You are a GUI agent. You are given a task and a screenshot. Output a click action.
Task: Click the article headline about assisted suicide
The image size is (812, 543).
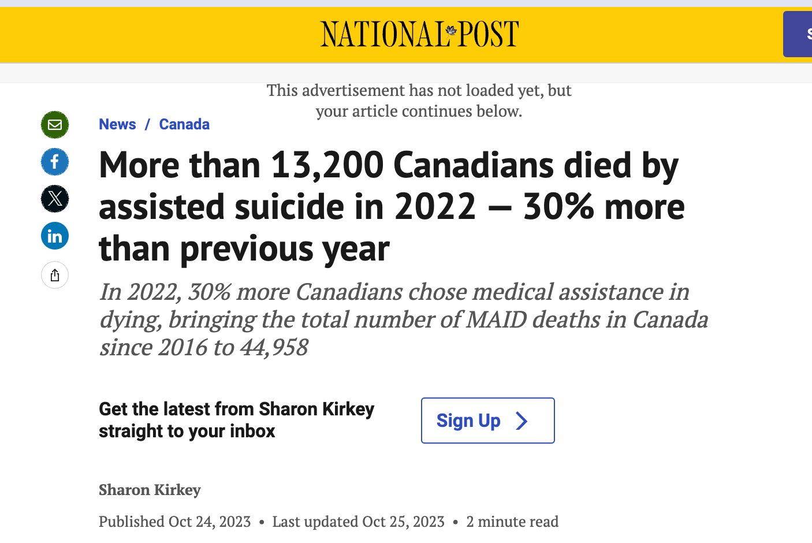point(392,207)
